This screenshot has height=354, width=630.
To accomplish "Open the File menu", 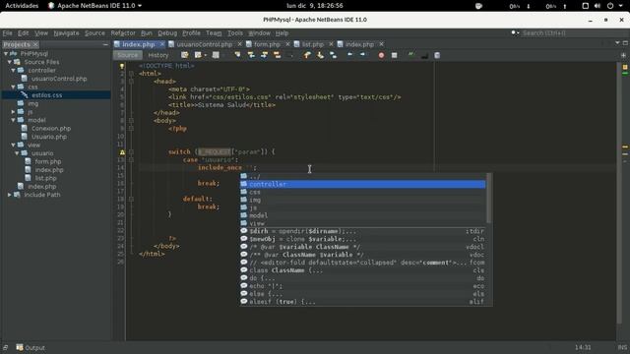I will point(7,32).
